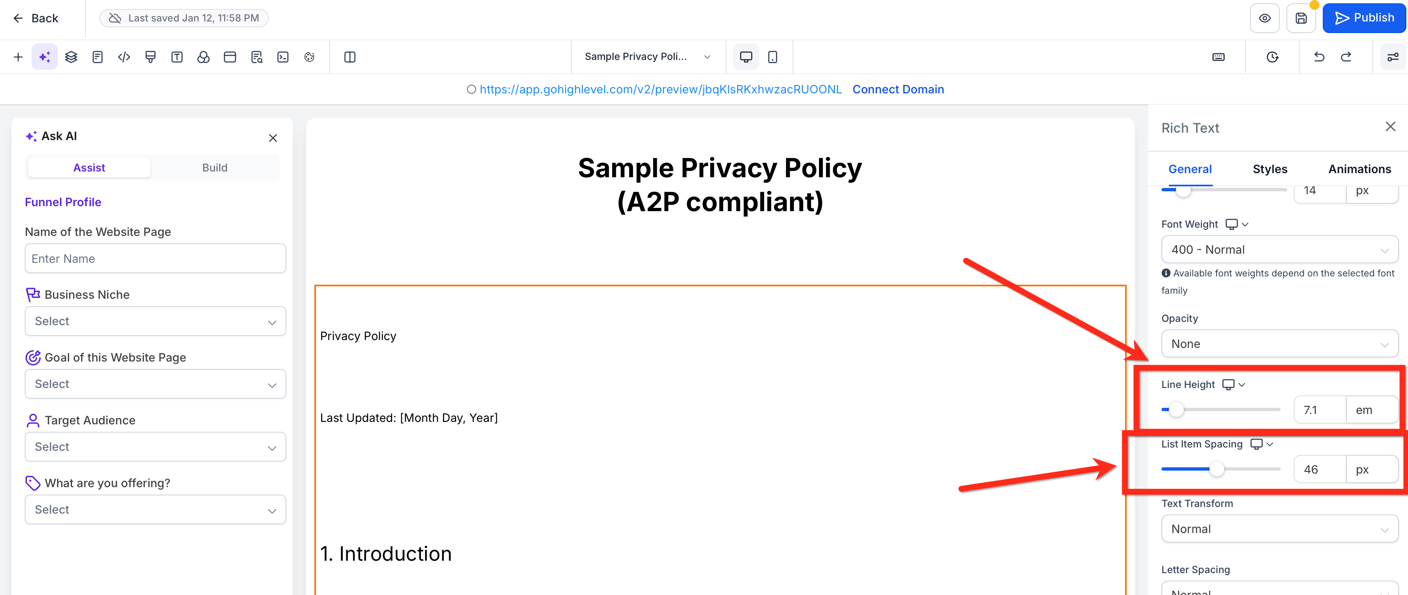The image size is (1408, 595).
Task: Open the custom code icon
Action: pyautogui.click(x=124, y=57)
